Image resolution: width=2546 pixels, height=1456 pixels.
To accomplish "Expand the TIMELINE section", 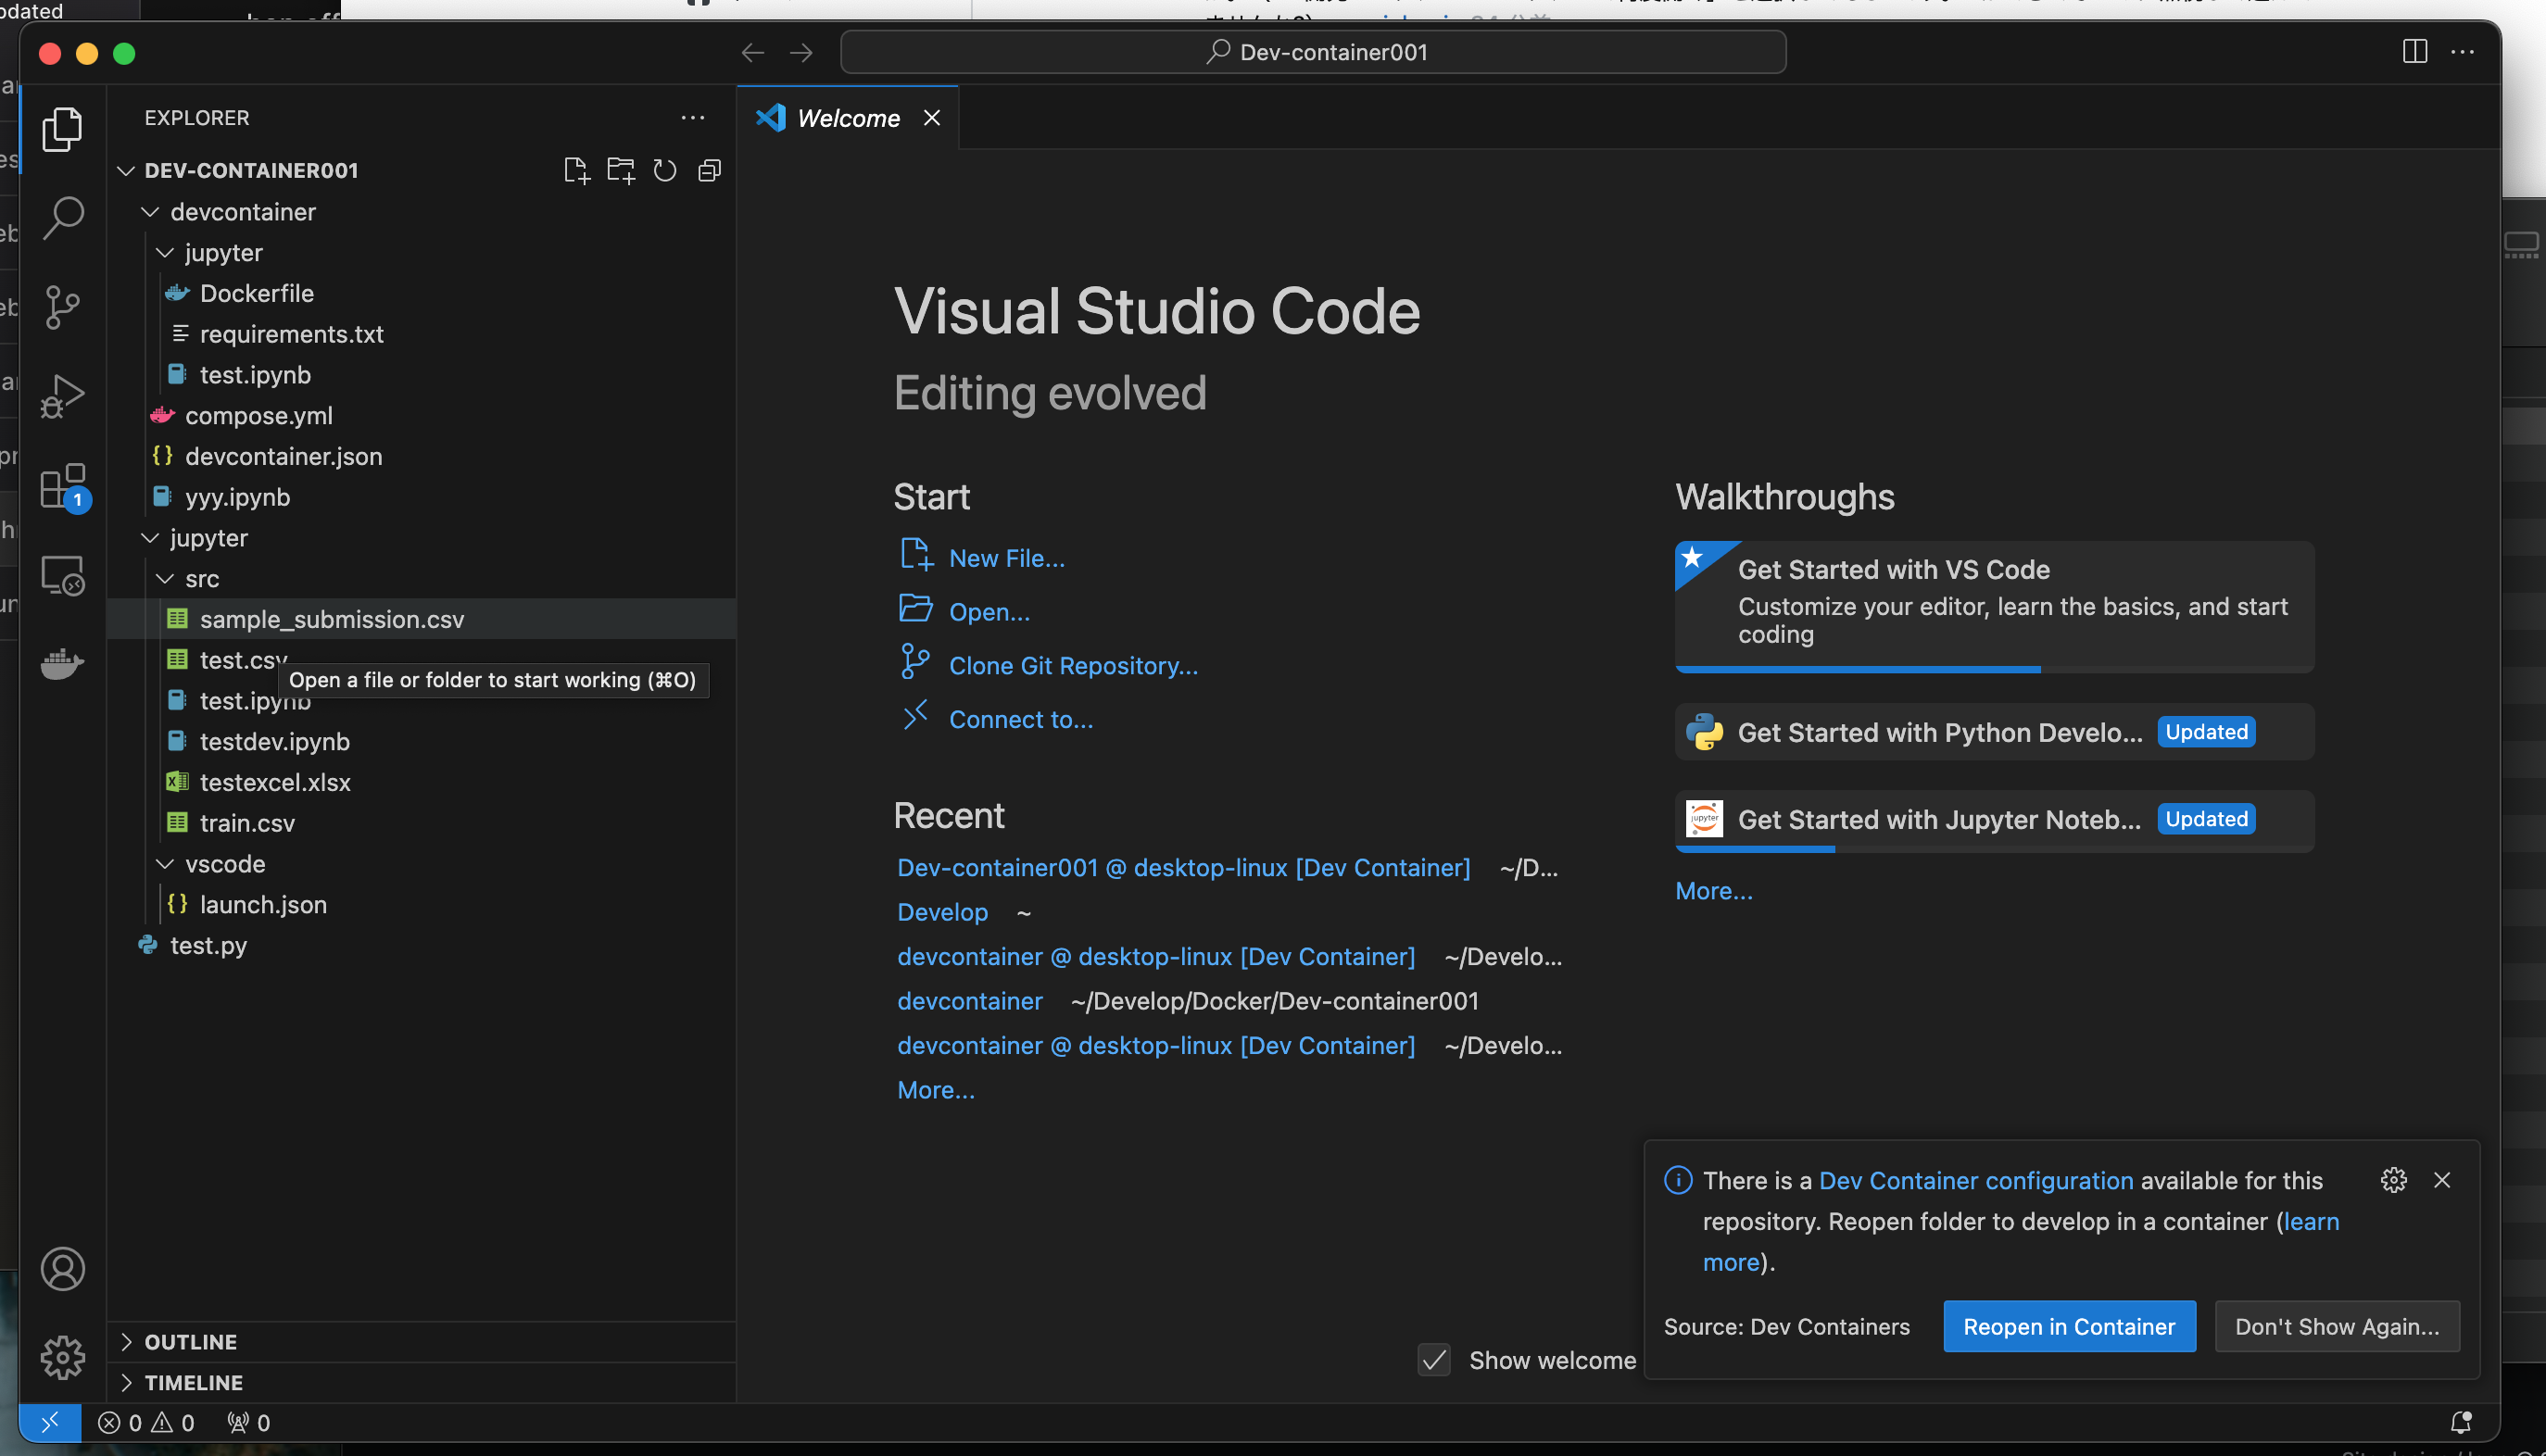I will [421, 1382].
